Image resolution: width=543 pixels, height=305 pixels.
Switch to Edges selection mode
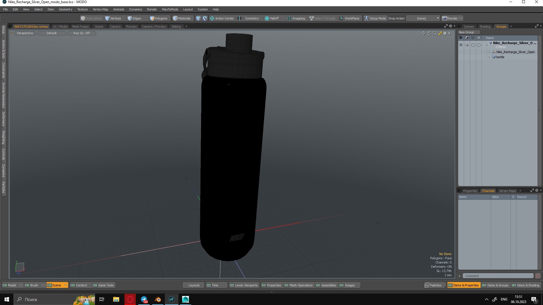click(134, 18)
